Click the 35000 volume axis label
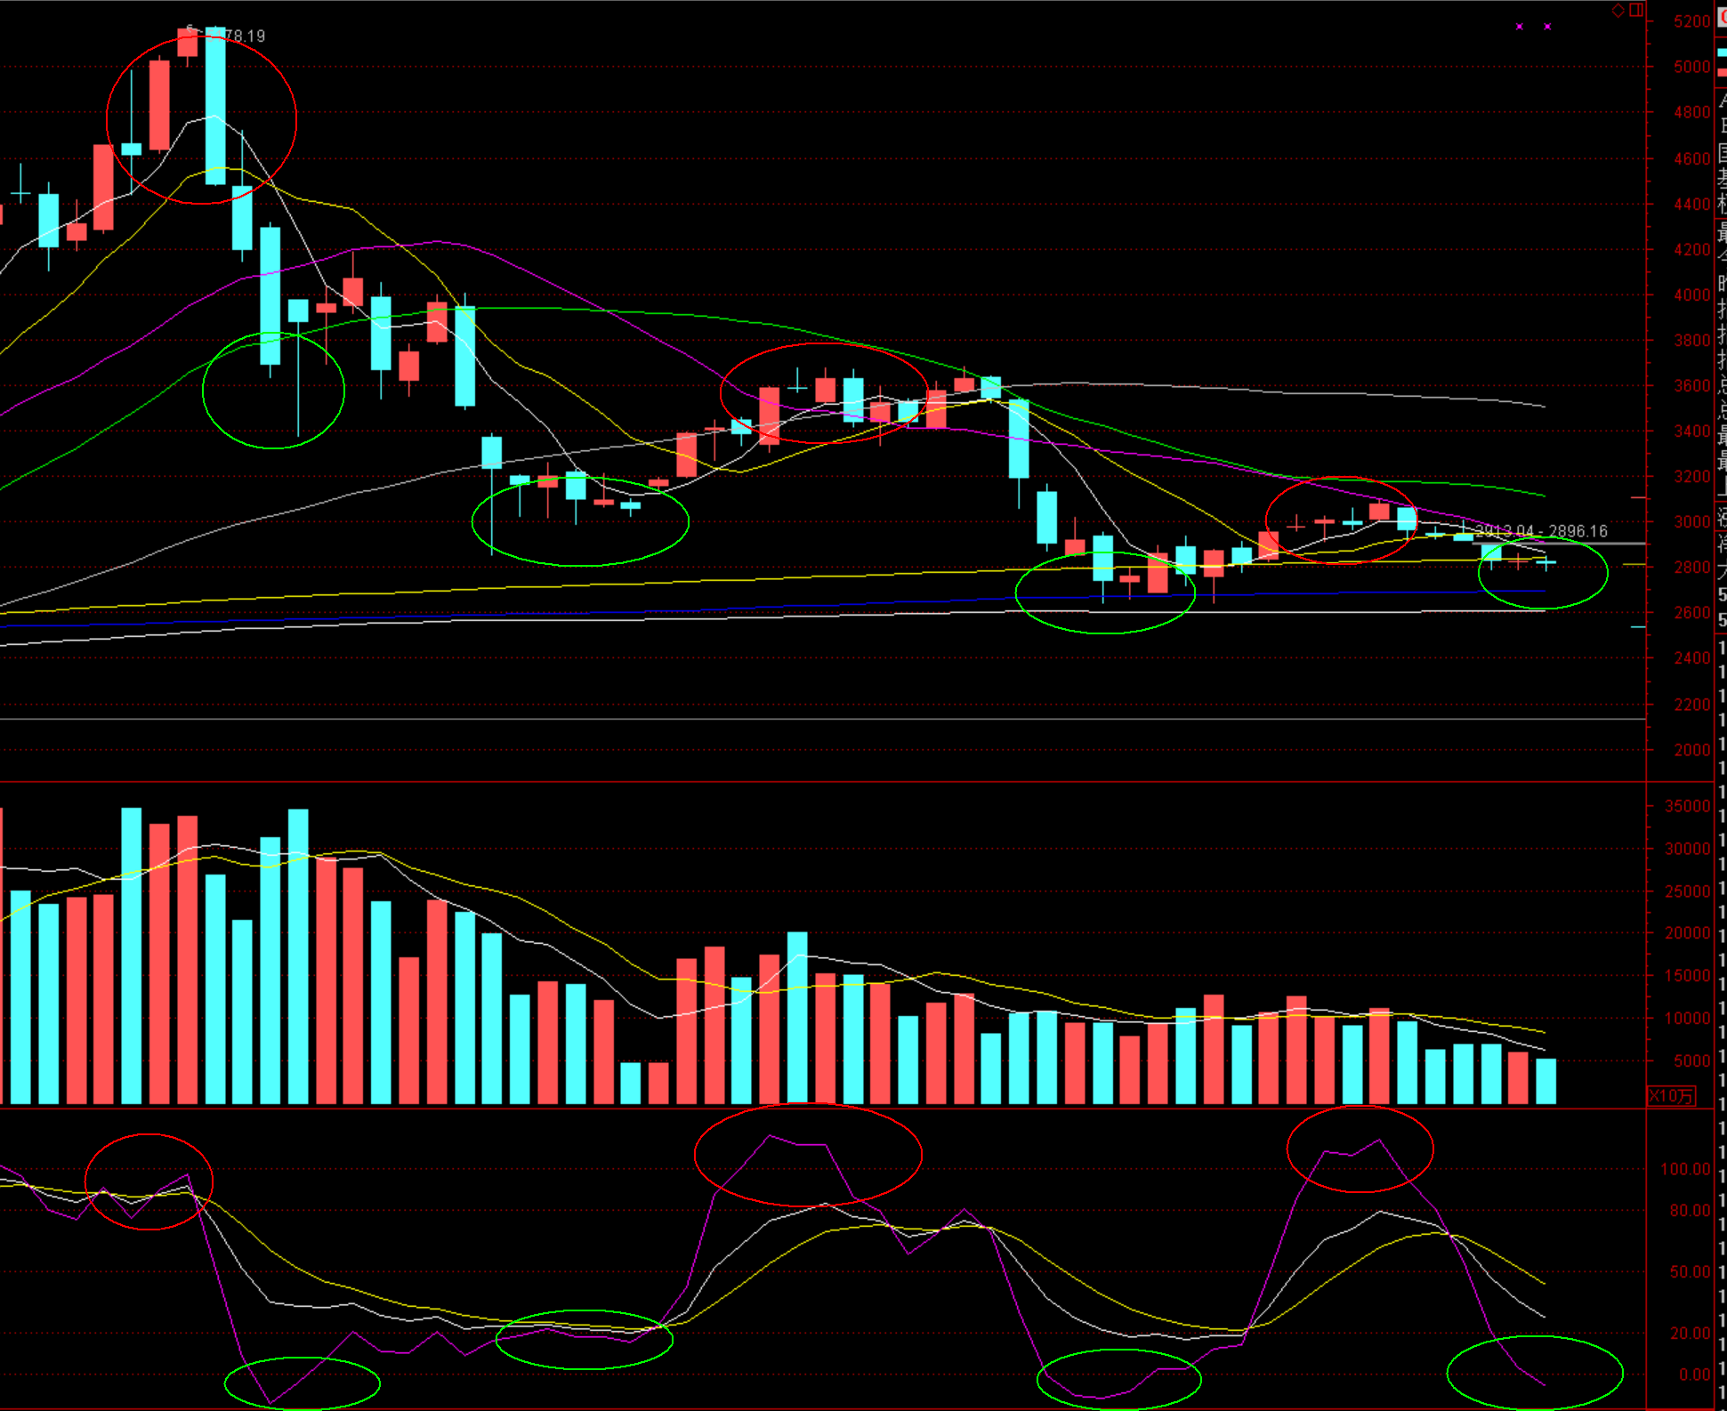 click(1688, 806)
